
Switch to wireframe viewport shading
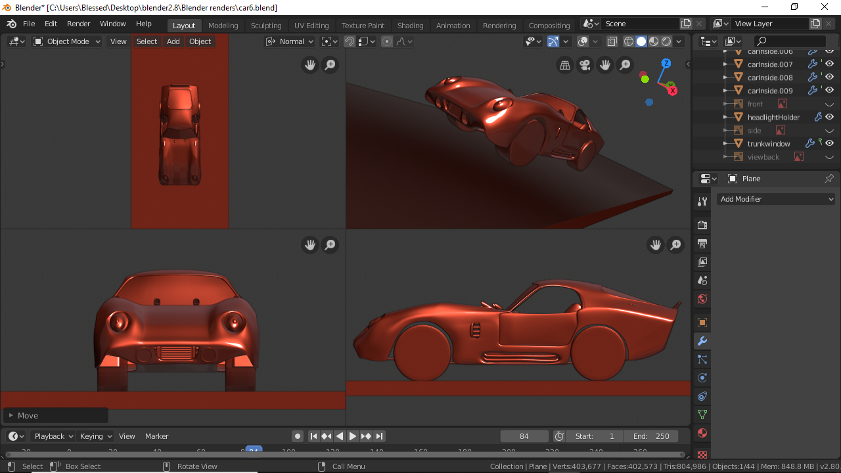click(x=629, y=41)
